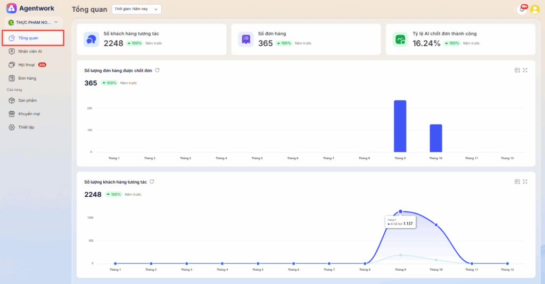
Task: Go to Nhân viên AI menu
Action: tap(30, 51)
